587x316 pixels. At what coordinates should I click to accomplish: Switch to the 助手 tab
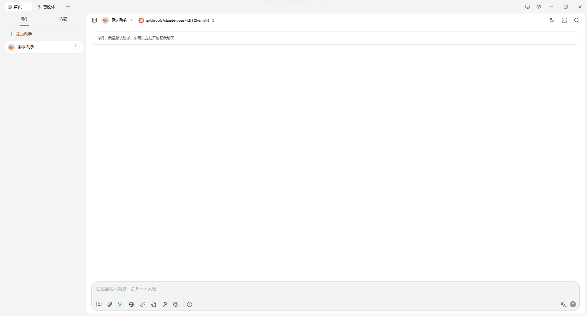coord(25,19)
